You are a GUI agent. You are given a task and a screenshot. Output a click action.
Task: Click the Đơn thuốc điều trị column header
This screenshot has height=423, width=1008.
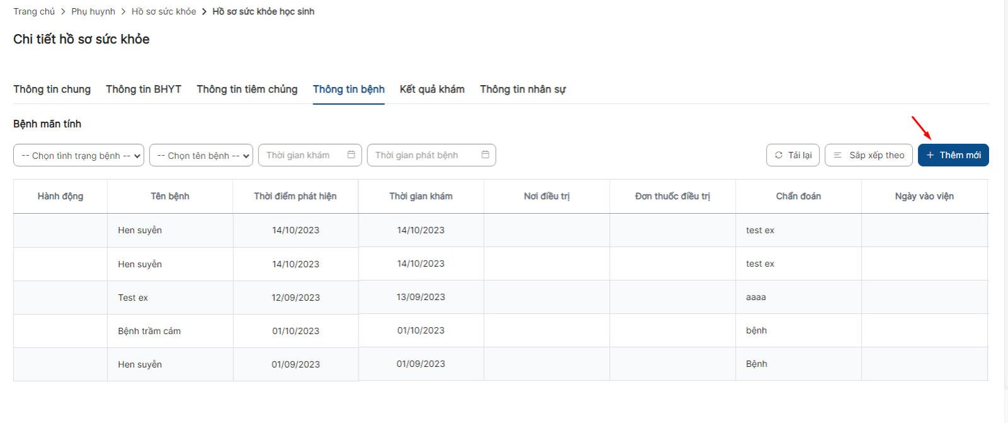(x=673, y=196)
